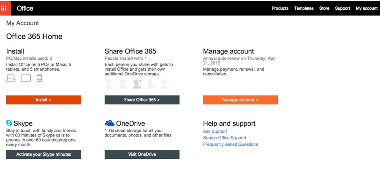
Task: Click the Office 365 Home heading
Action: (34, 37)
